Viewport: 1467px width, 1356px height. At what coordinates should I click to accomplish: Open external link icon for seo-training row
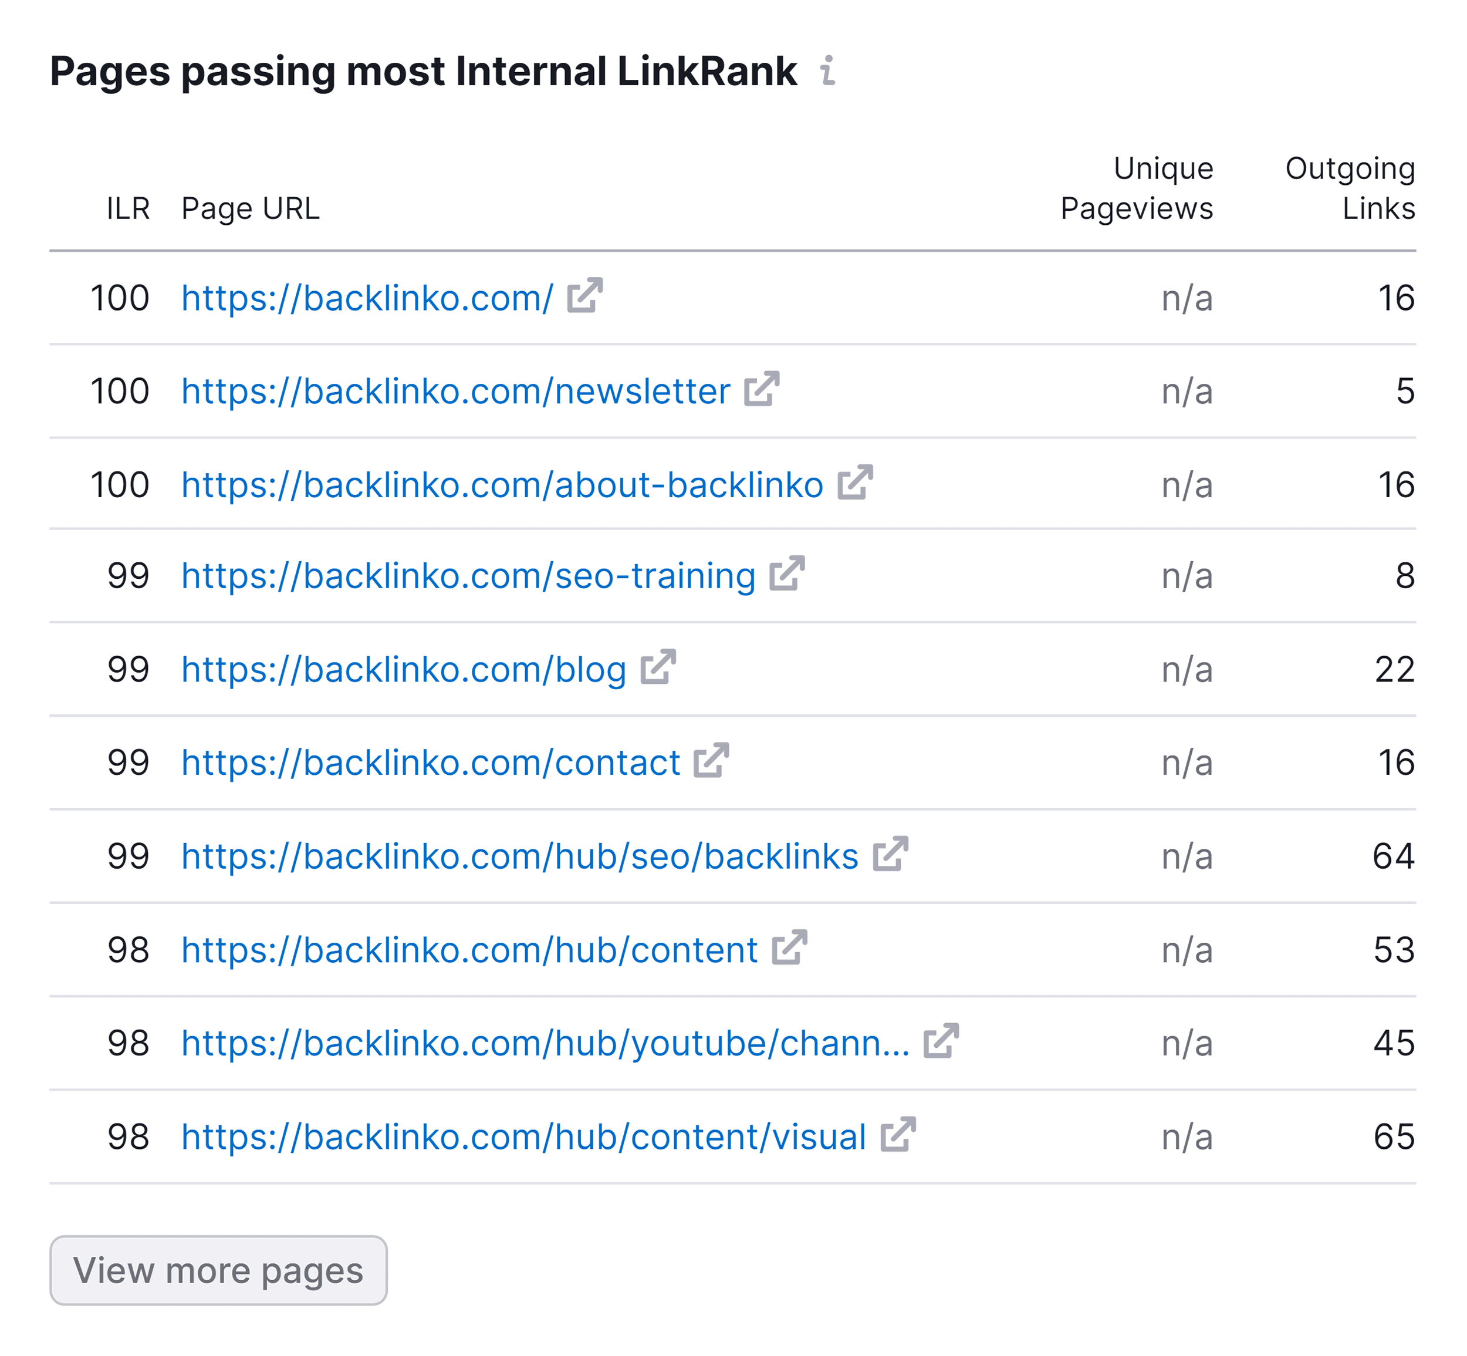tap(787, 573)
